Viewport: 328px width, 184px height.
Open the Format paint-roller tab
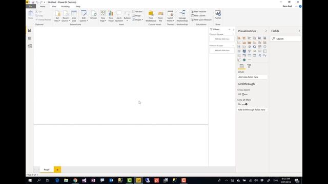pyautogui.click(x=249, y=66)
